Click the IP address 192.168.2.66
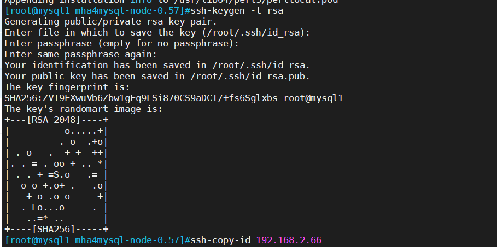The width and height of the screenshot is (497, 247). tap(289, 240)
